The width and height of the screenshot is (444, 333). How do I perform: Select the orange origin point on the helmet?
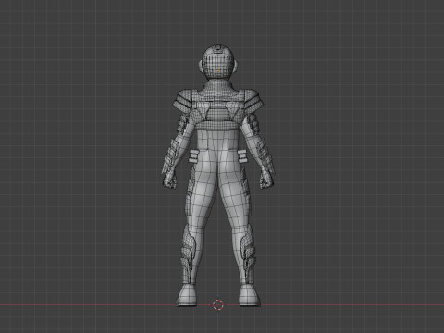(x=218, y=70)
